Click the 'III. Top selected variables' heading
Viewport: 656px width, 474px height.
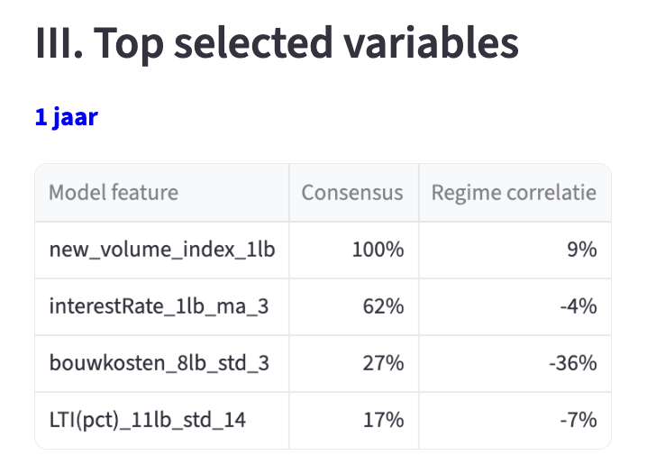[277, 43]
